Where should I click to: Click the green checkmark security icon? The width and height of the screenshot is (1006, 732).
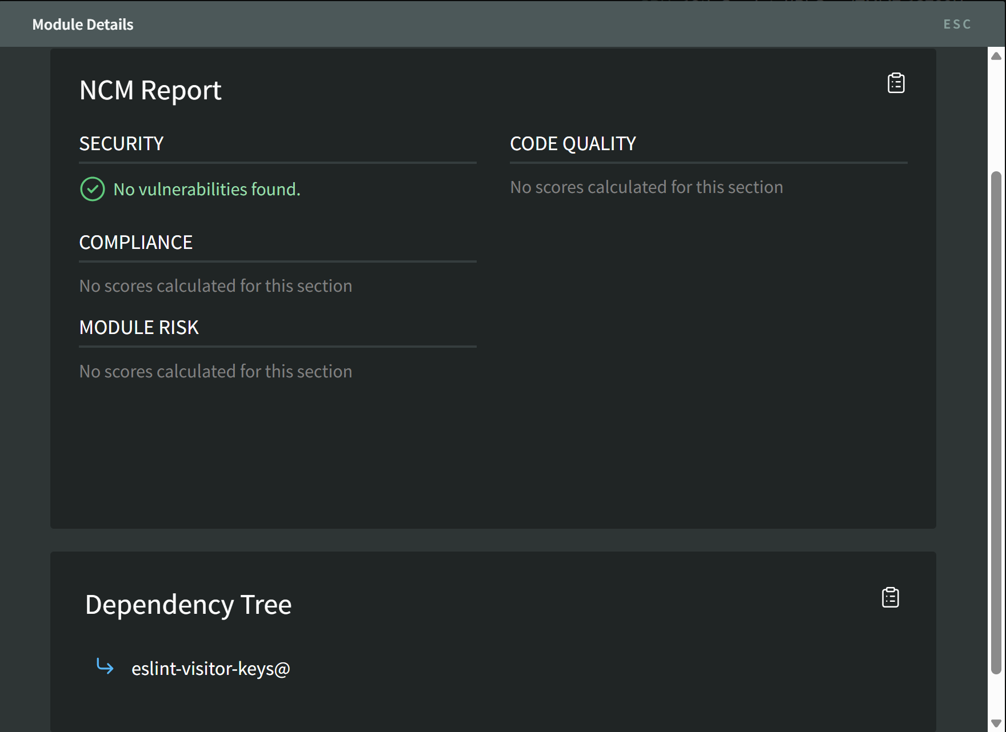click(x=92, y=189)
